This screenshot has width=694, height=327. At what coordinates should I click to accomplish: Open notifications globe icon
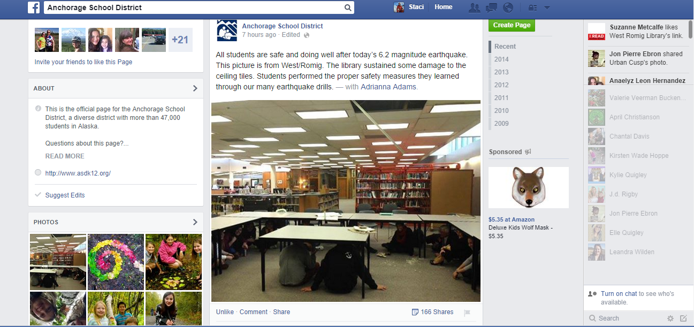508,7
